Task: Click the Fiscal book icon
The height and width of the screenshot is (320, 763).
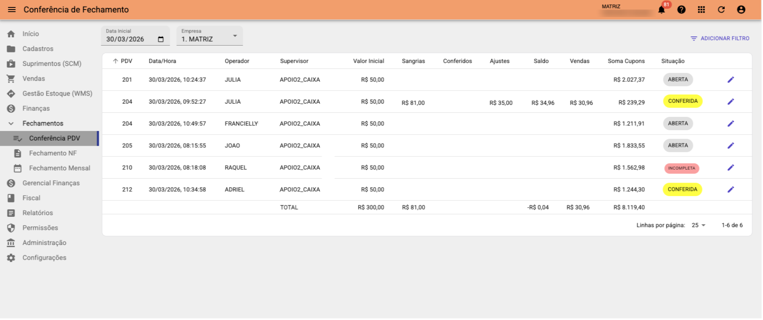Action: [11, 198]
